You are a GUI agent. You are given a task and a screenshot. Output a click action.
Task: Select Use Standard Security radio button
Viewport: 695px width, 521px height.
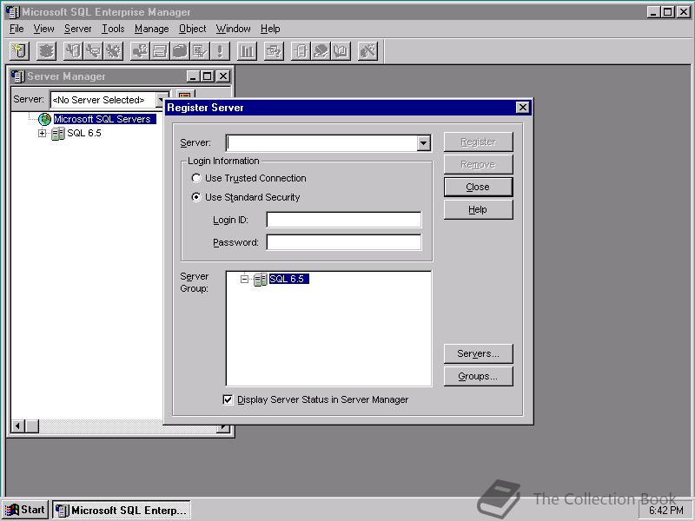pos(196,197)
